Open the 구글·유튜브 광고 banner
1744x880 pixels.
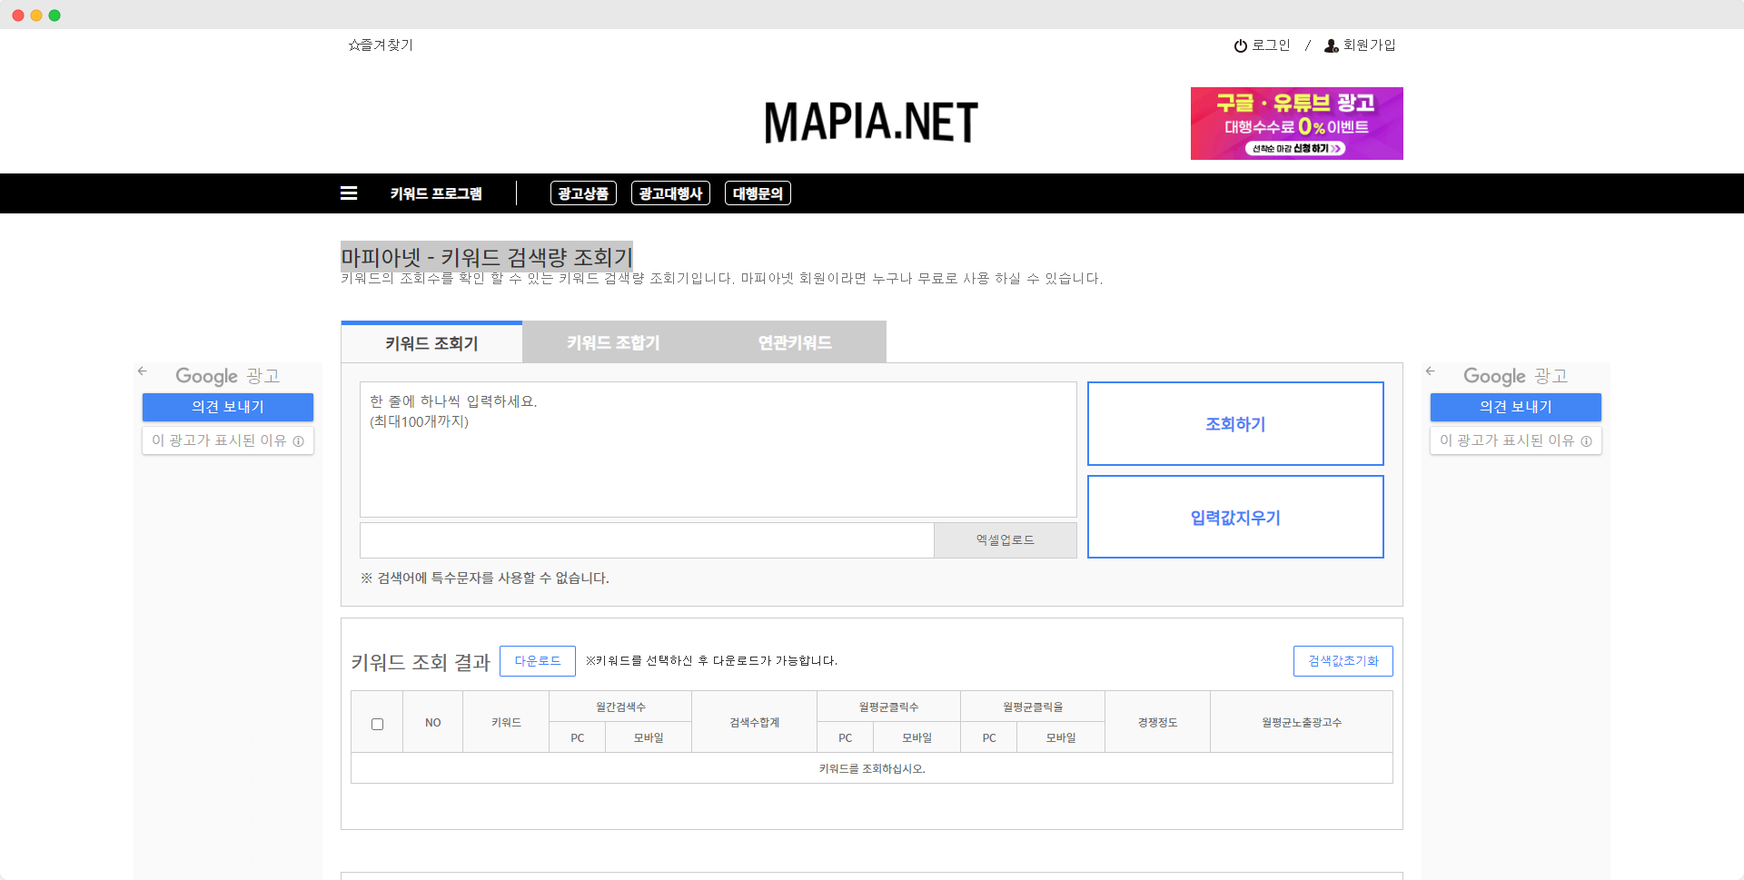[x=1297, y=124]
